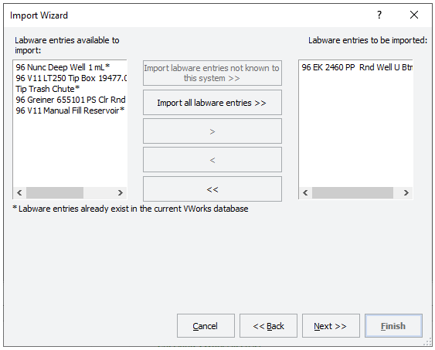Image resolution: width=435 pixels, height=350 pixels.
Task: Select Tip Trash Chute entry
Action: [x=47, y=89]
